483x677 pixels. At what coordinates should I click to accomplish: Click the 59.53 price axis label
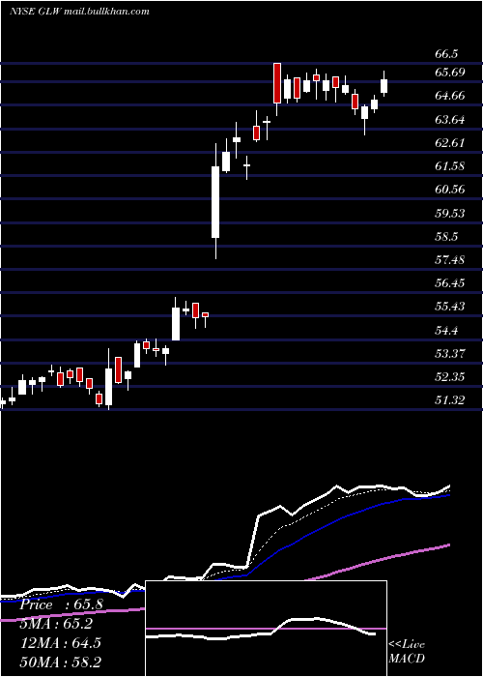coord(450,213)
